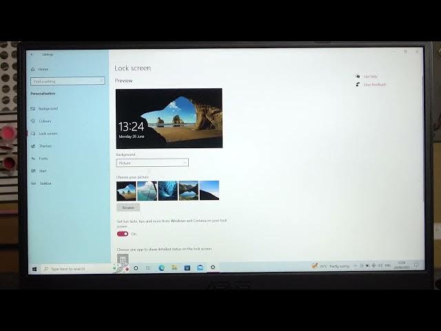Viewport: 441px width, 331px height.
Task: Click the Browse button
Action: (x=128, y=208)
